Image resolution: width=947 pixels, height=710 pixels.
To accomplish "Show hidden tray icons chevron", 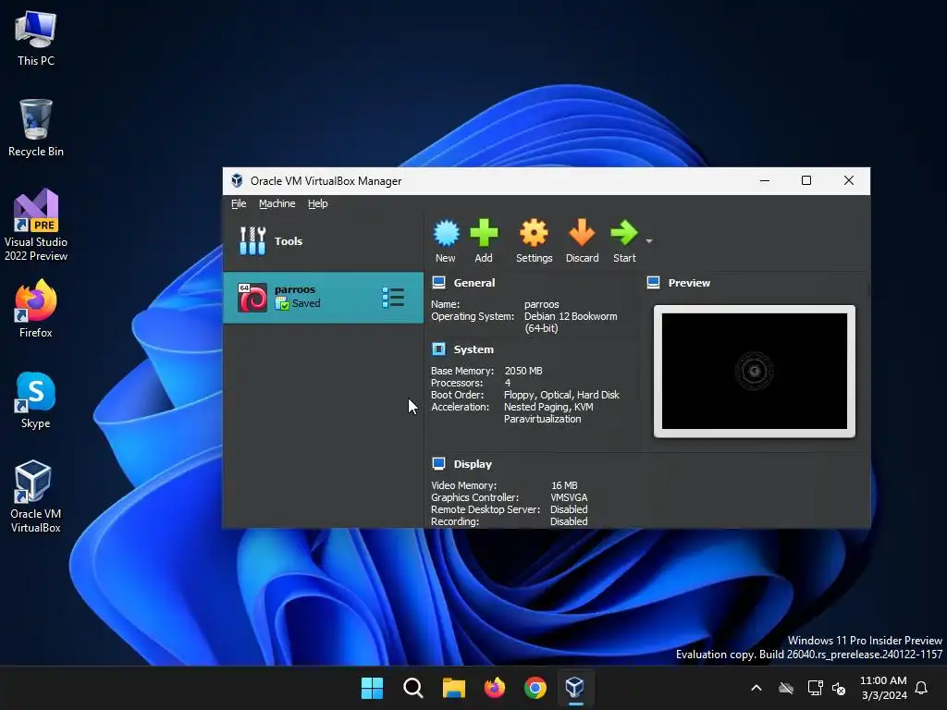I will (x=756, y=688).
